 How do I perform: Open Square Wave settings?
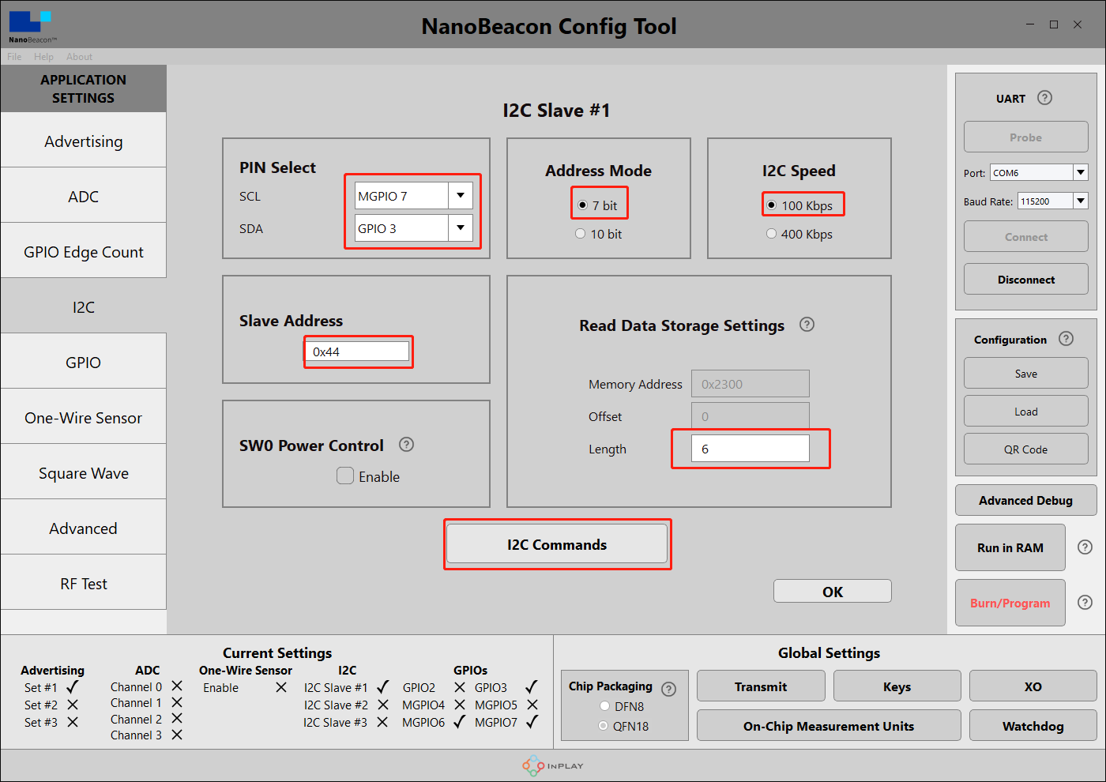point(83,472)
